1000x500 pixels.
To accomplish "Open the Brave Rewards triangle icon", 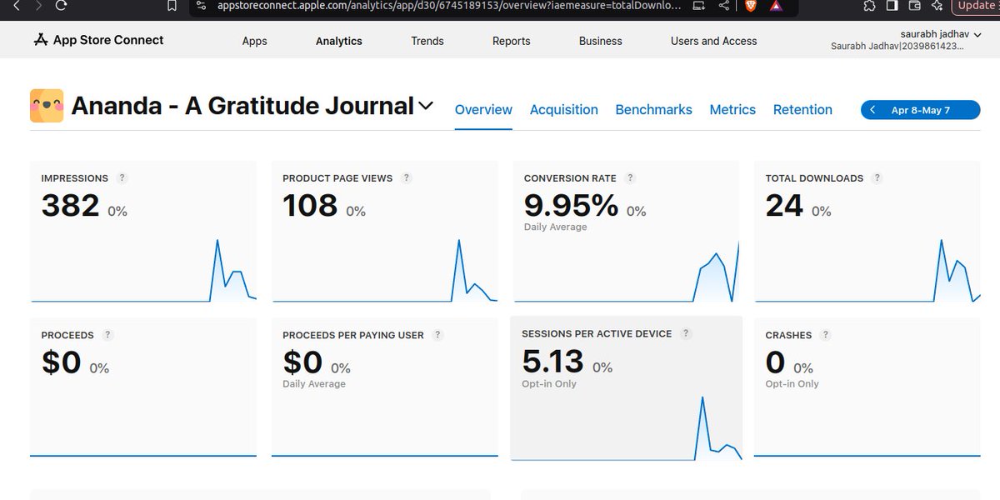I will pyautogui.click(x=776, y=6).
